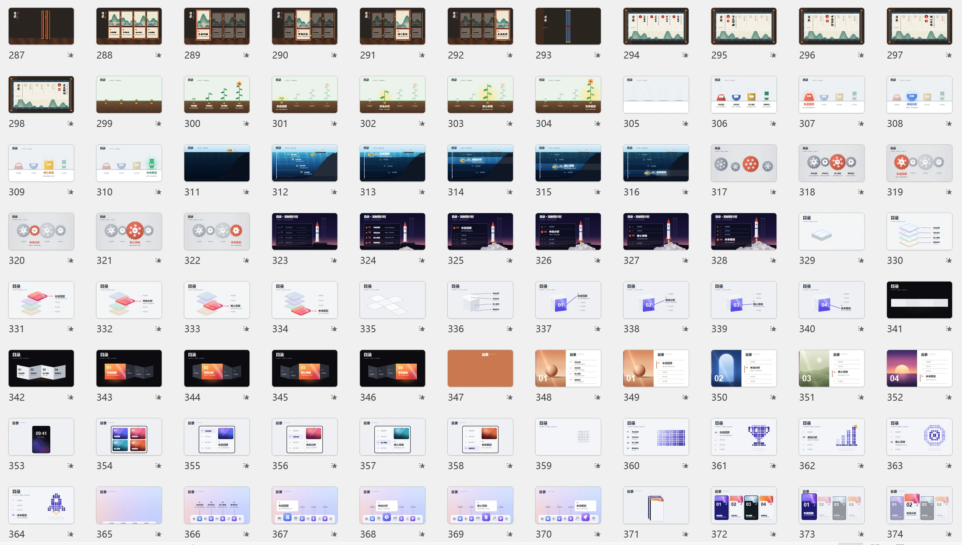Select slide 330 stacked layers thumbnail

[920, 232]
